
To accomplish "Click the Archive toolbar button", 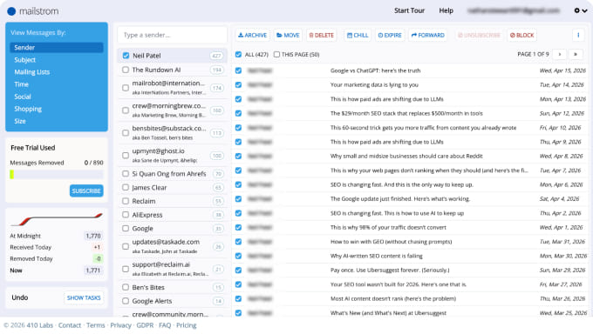I will (x=252, y=35).
